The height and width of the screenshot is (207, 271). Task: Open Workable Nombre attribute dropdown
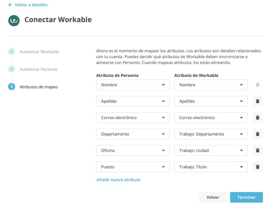point(211,85)
